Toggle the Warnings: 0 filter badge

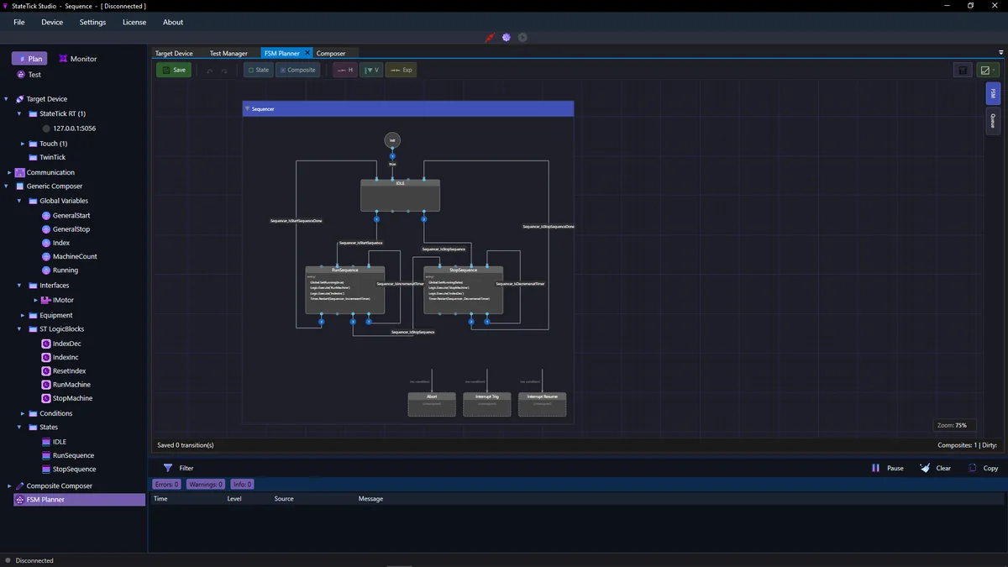pyautogui.click(x=204, y=485)
